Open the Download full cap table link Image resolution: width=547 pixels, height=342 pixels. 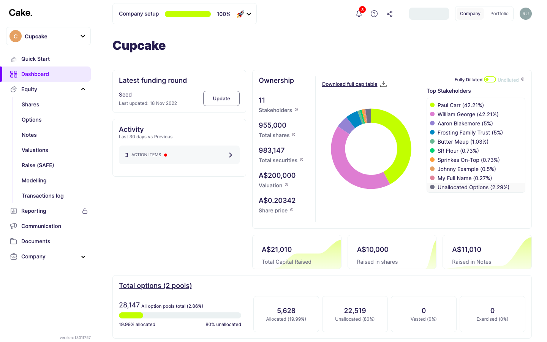(349, 84)
